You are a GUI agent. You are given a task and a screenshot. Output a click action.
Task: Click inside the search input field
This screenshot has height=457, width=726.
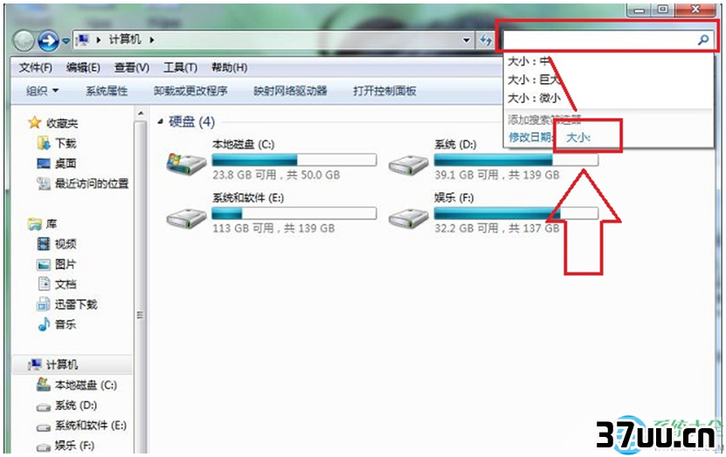pyautogui.click(x=599, y=40)
